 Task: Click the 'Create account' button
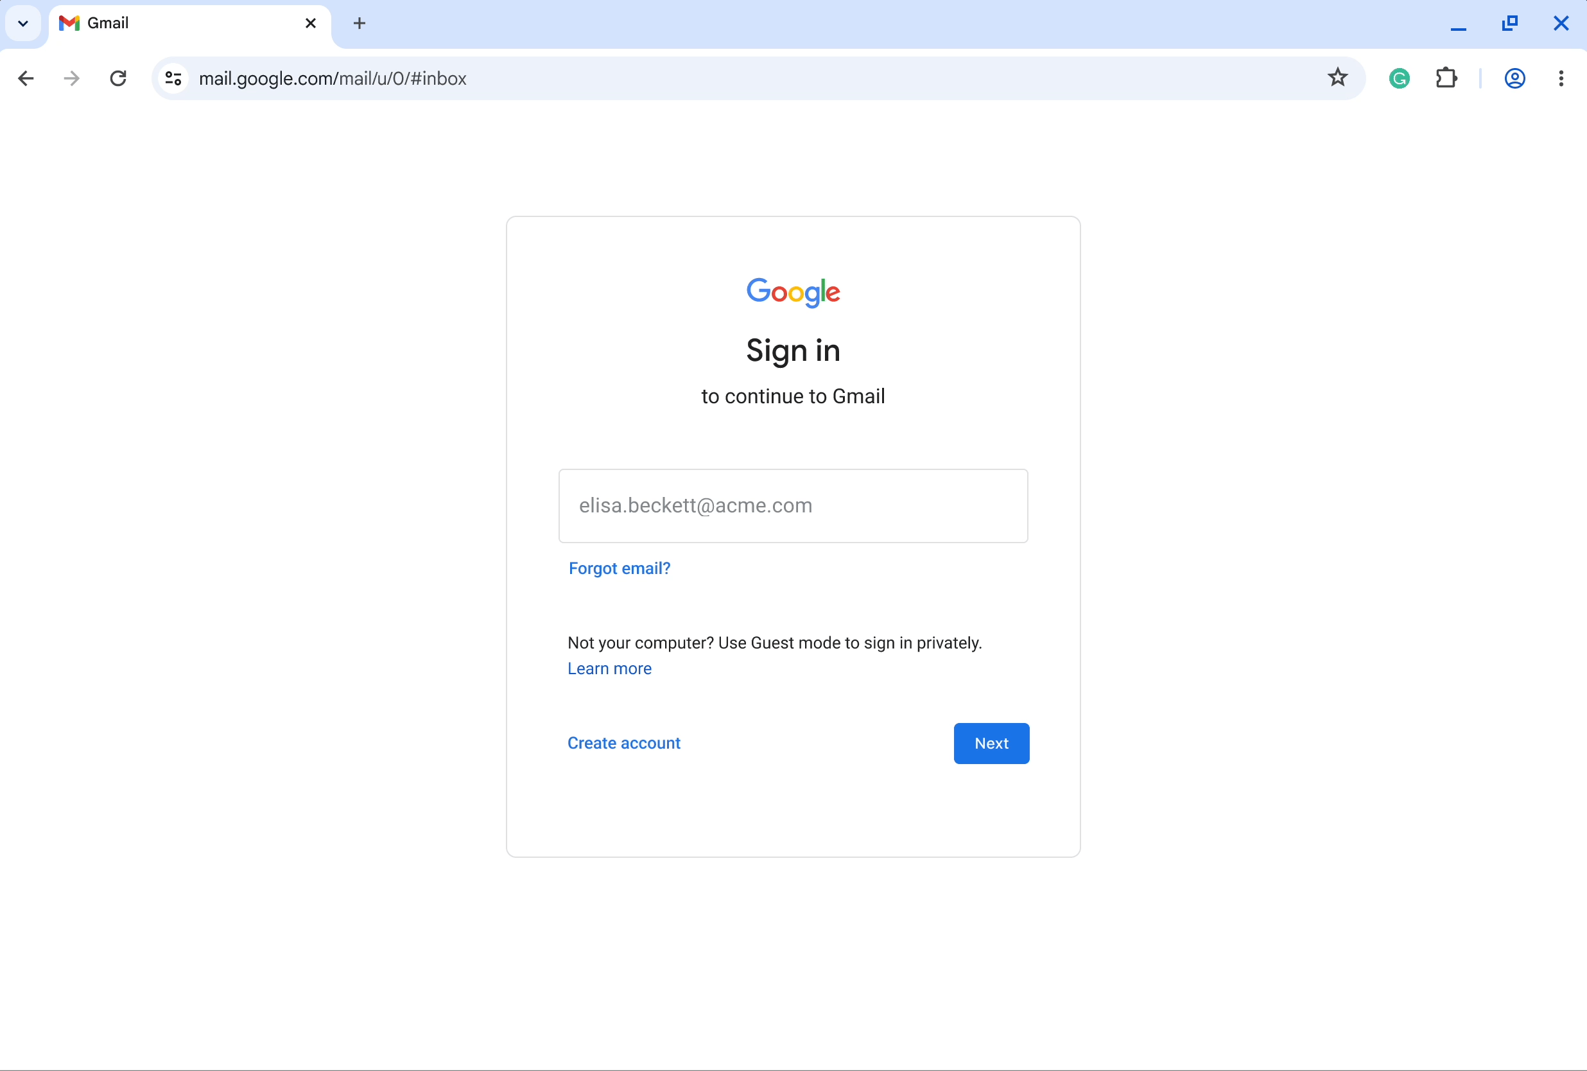[624, 742]
